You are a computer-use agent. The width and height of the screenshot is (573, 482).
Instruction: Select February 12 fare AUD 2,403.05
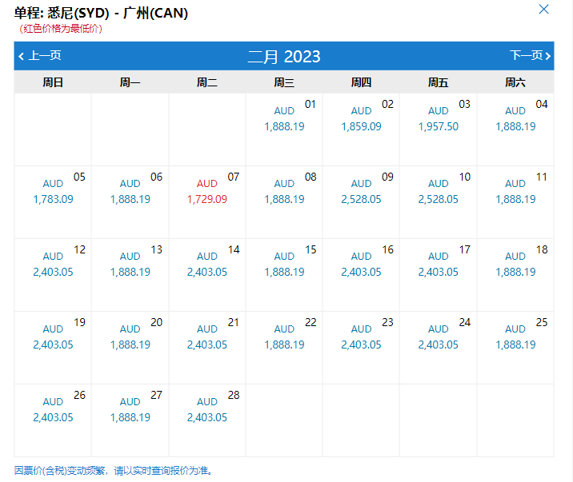(53, 274)
